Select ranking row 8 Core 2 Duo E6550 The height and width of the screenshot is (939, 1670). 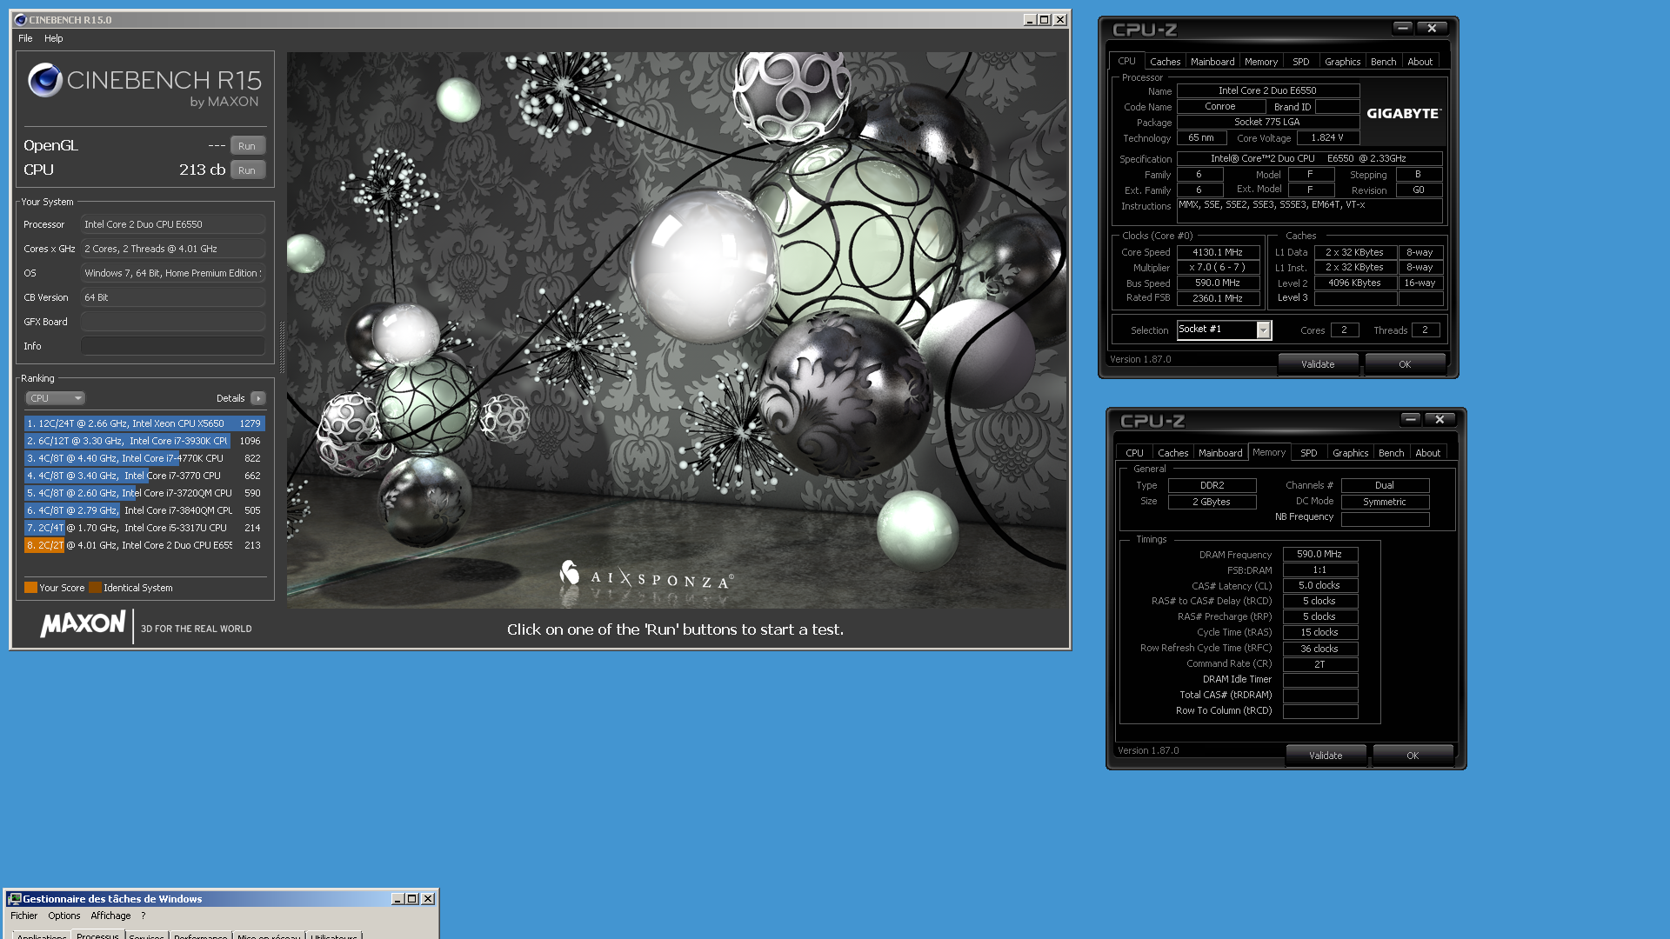144,545
